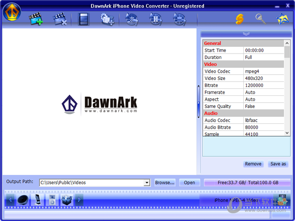
Task: Click the yellow stars icon in the toolbar
Action: pyautogui.click(x=283, y=19)
